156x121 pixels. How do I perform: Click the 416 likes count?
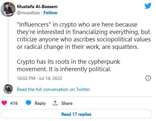pyautogui.click(x=14, y=103)
